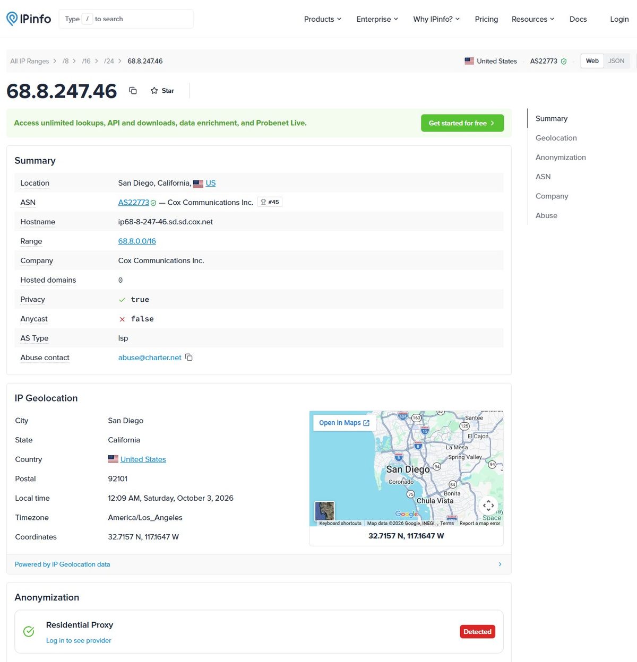This screenshot has height=662, width=637.
Task: Click the #45 rank badge
Action: tap(270, 202)
